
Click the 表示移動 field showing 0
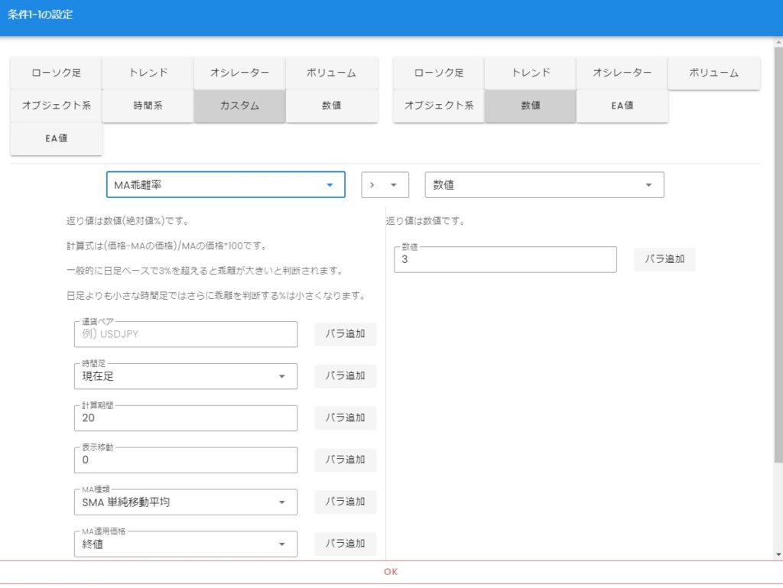186,460
